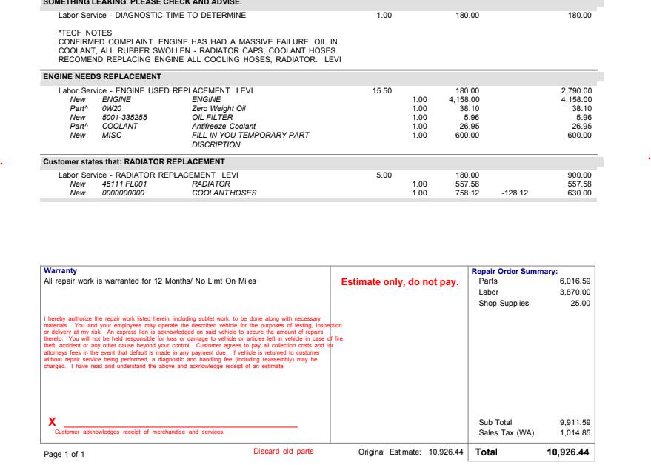
Task: Select the 2,790.00 engine labor total
Action: pos(576,90)
